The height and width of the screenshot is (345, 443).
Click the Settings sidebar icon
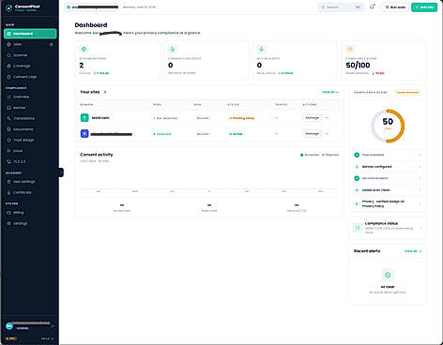(9, 223)
